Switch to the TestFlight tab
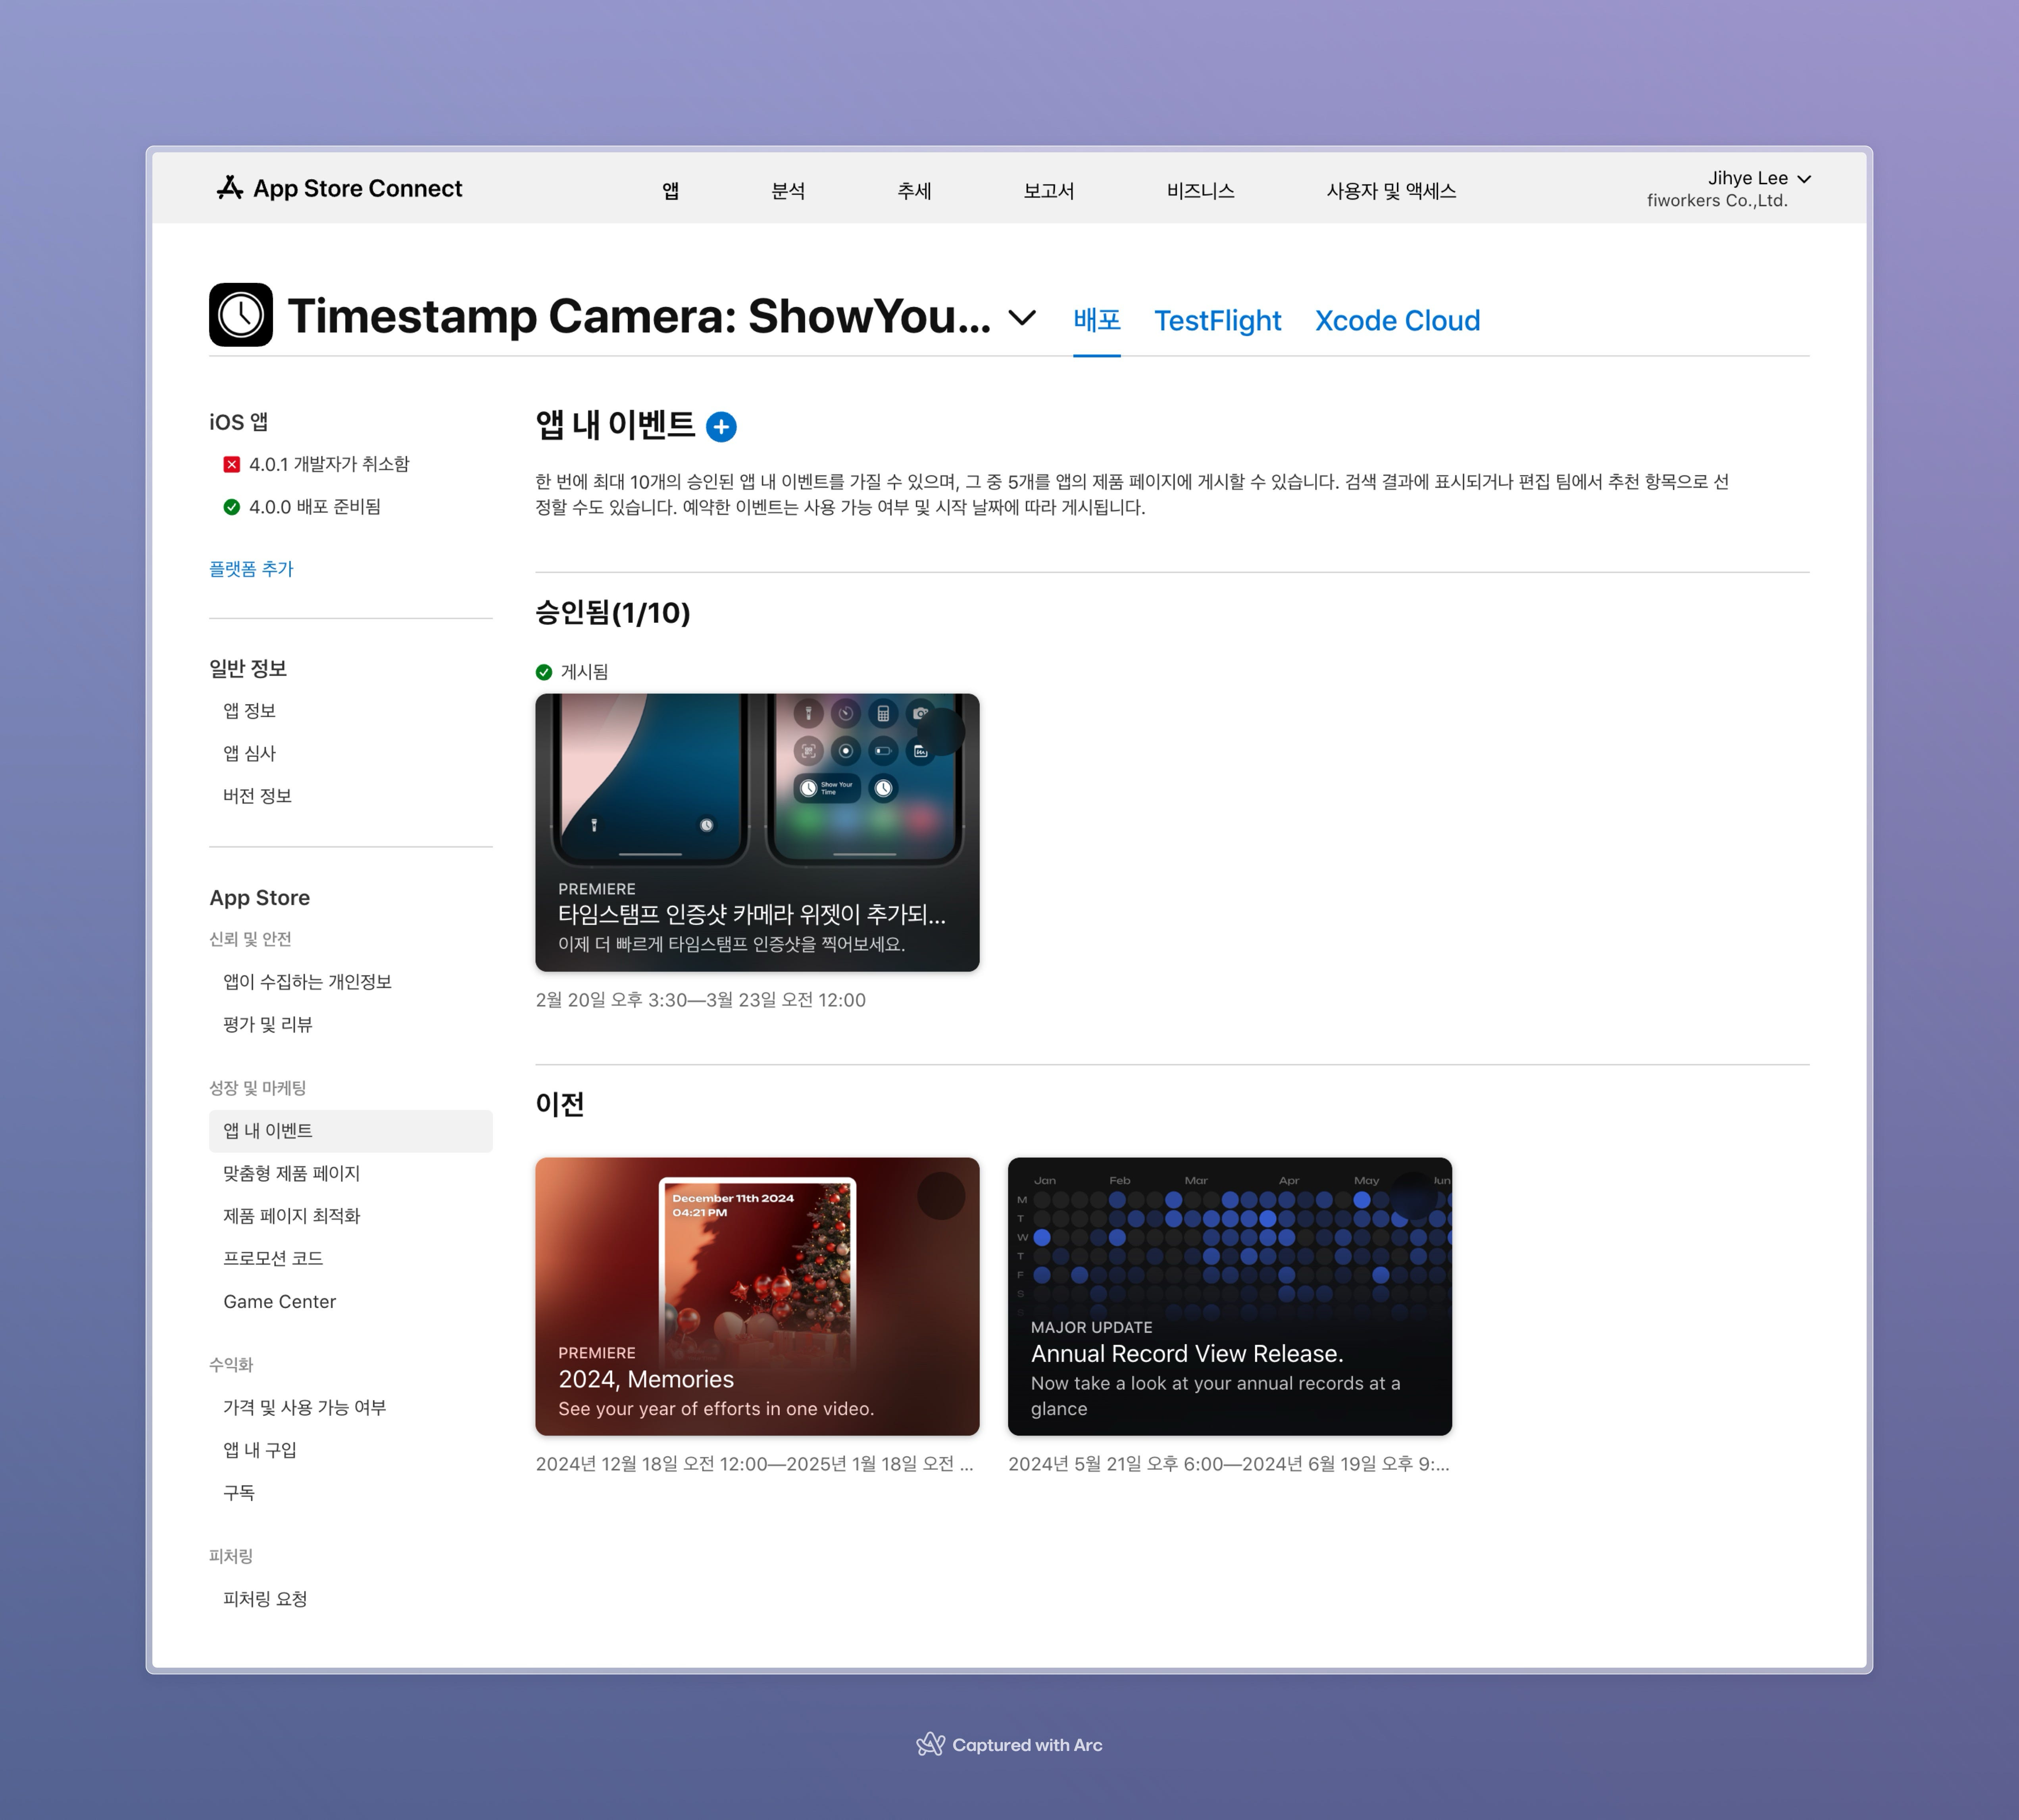 click(x=1217, y=321)
